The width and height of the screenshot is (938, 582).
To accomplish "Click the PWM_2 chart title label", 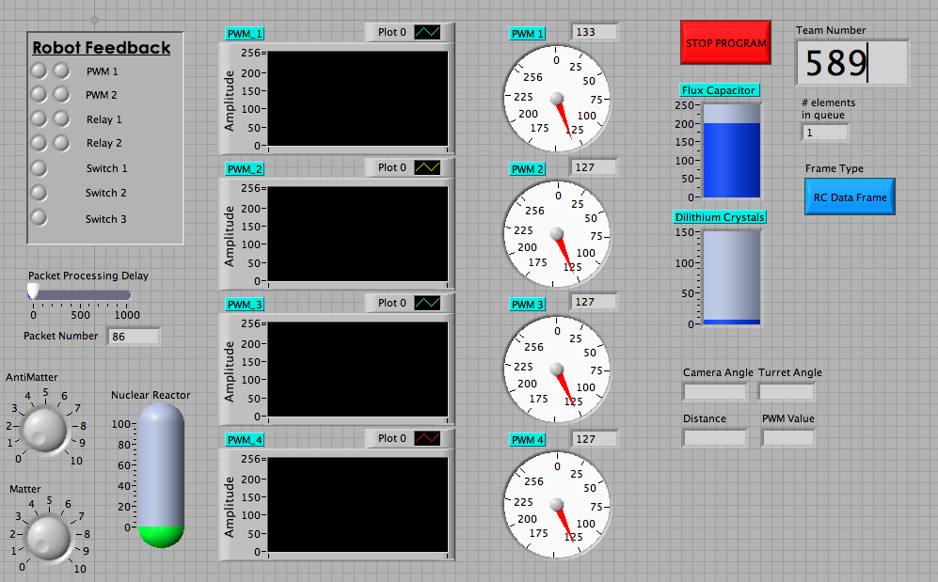I will pyautogui.click(x=245, y=169).
